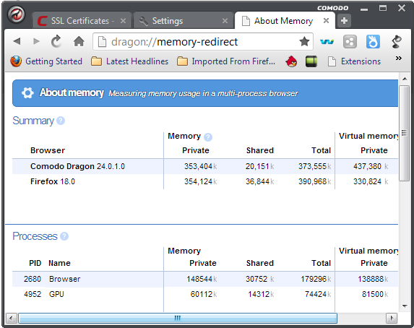The height and width of the screenshot is (328, 414).
Task: Click the horizontal scrollbar left arrow
Action: tap(11, 318)
